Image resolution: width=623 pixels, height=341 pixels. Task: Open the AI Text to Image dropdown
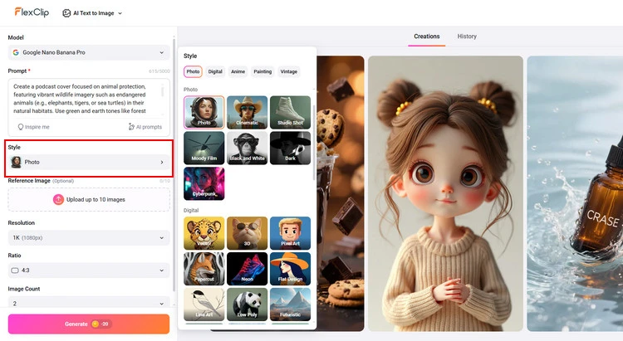point(91,13)
